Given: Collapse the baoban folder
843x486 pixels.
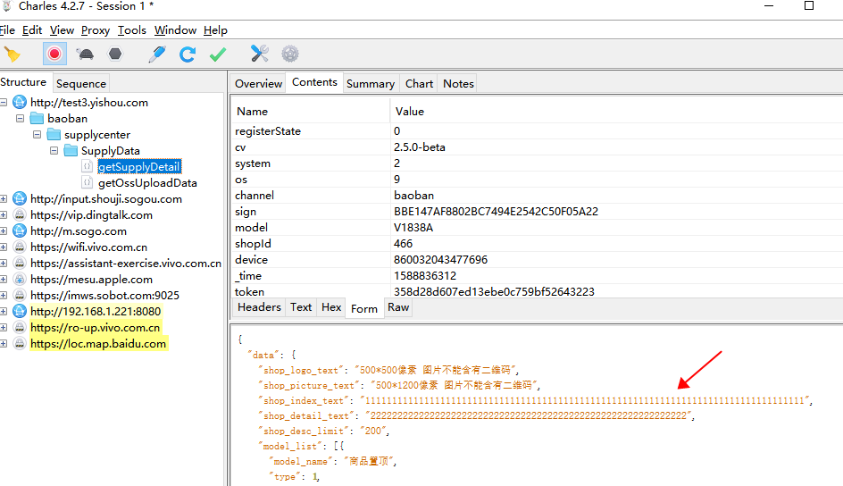Looking at the screenshot, I should pos(21,118).
